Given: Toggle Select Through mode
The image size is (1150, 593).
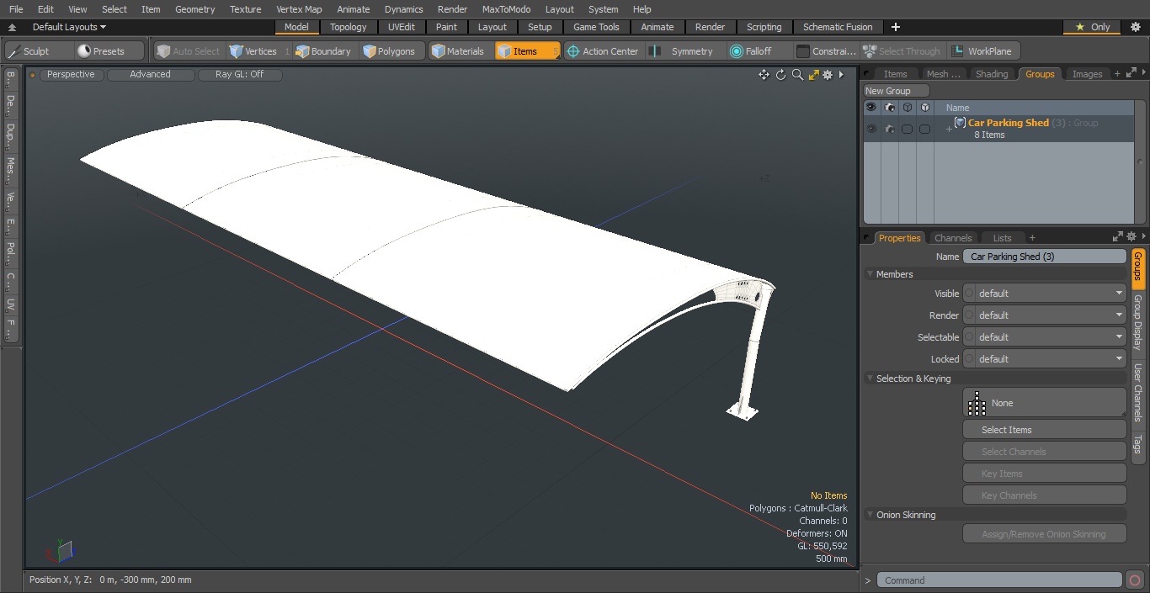Looking at the screenshot, I should click(902, 51).
